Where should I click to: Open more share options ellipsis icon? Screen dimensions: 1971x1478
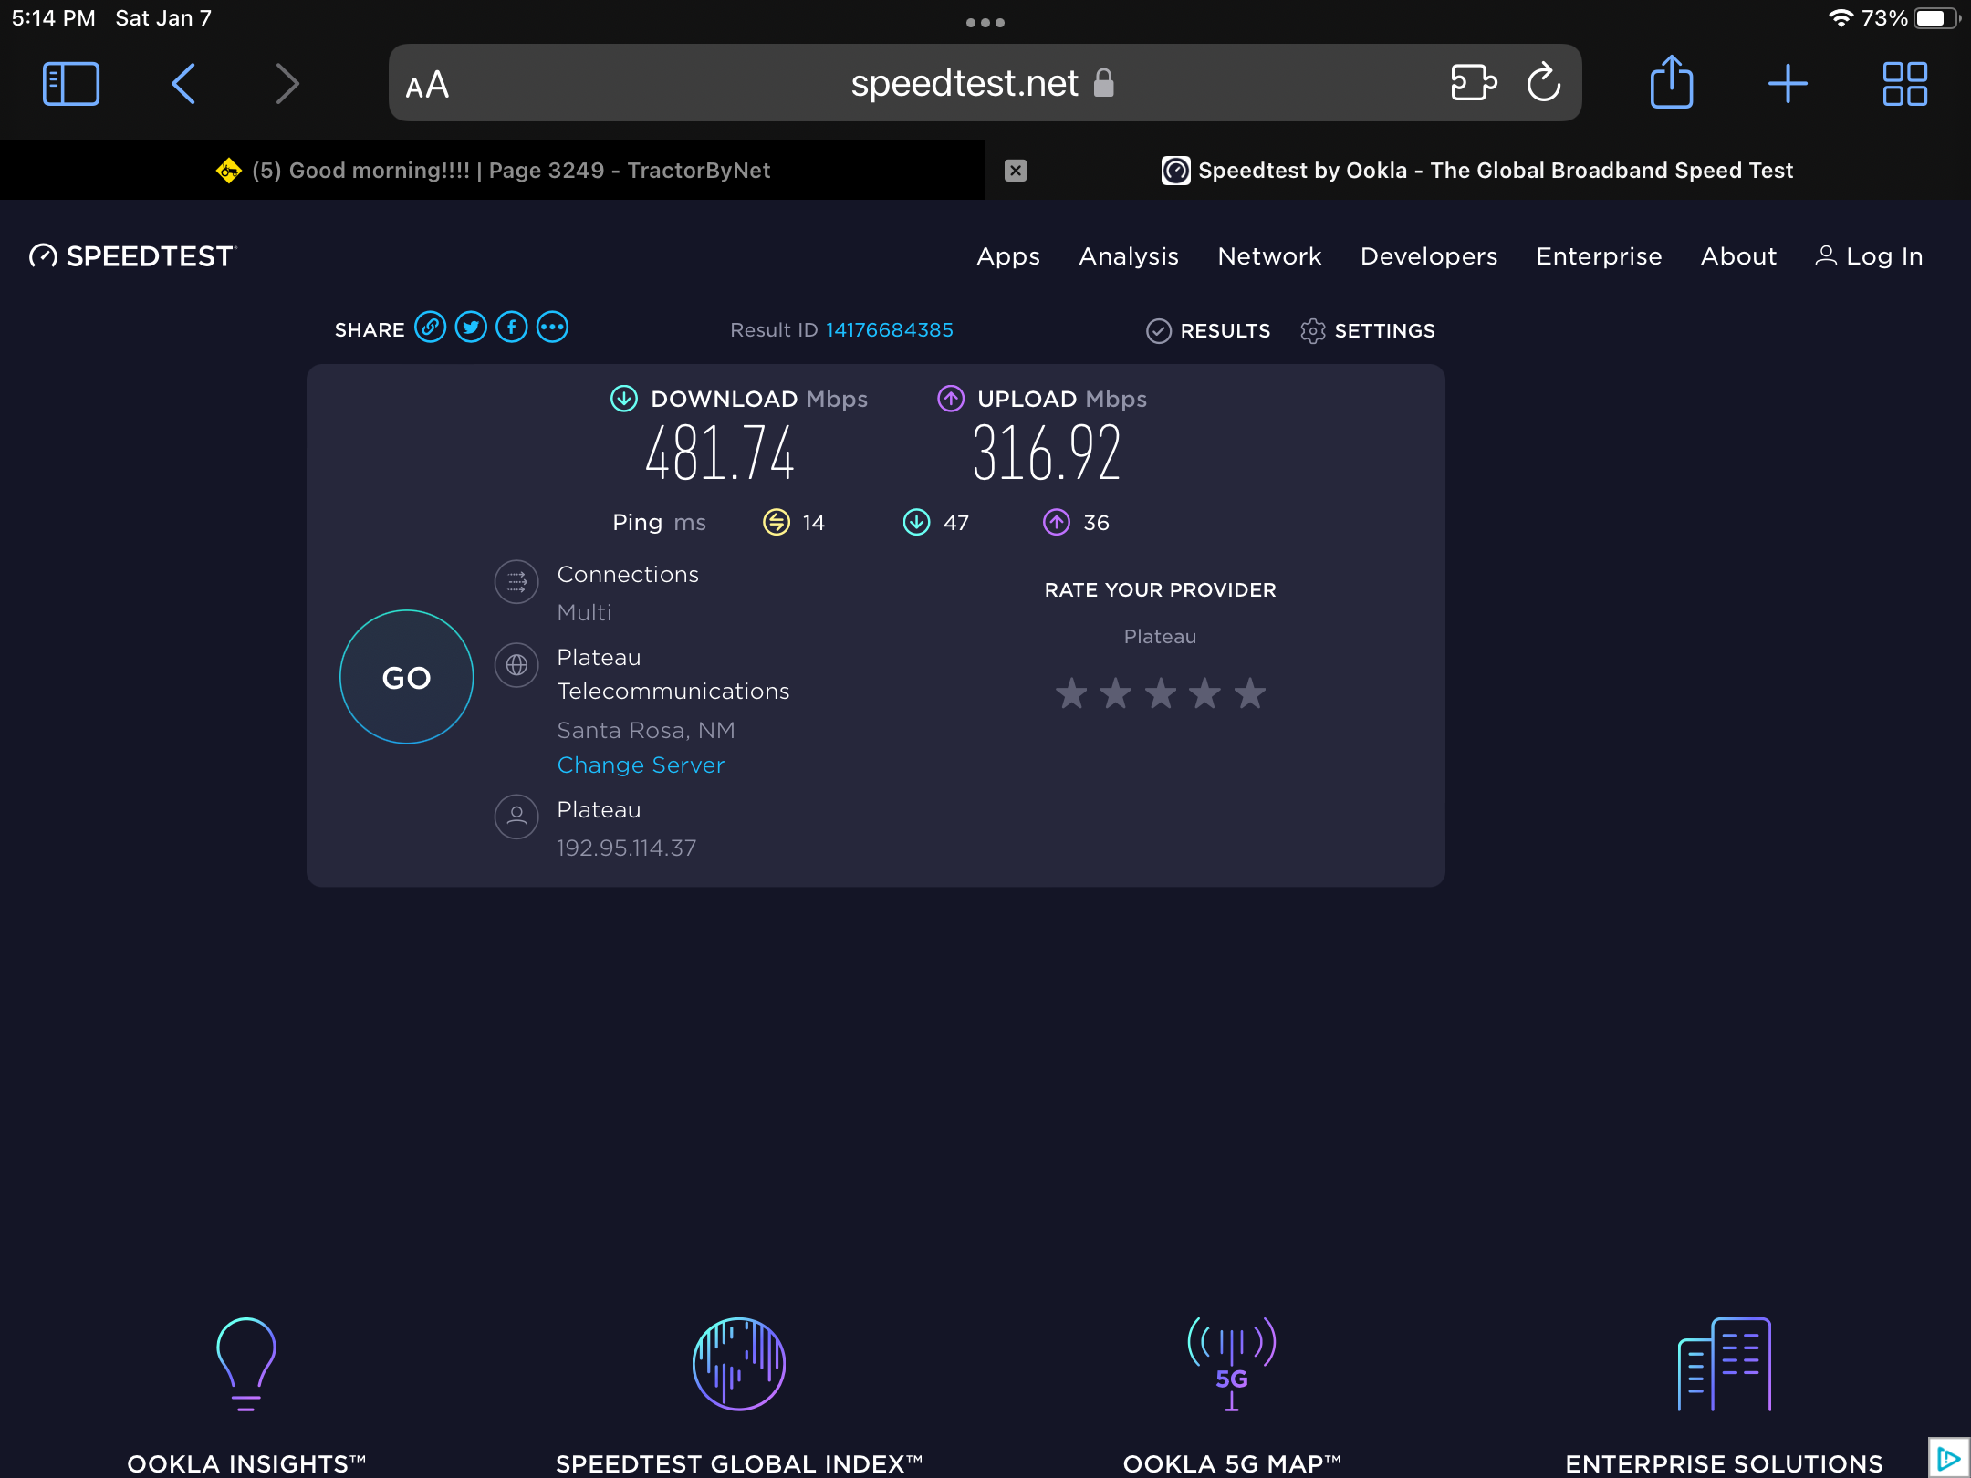click(x=552, y=328)
